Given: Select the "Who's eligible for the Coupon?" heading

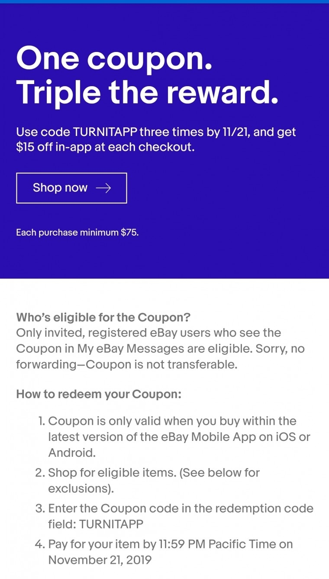Looking at the screenshot, I should pyautogui.click(x=103, y=317).
